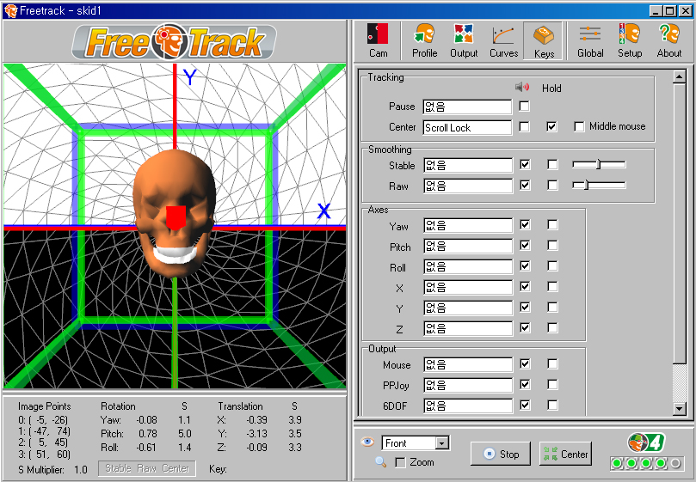Open the Output tab

464,40
